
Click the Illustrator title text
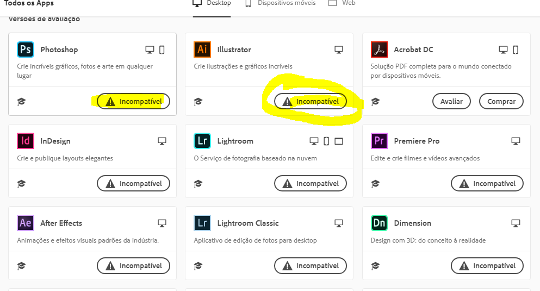click(234, 49)
